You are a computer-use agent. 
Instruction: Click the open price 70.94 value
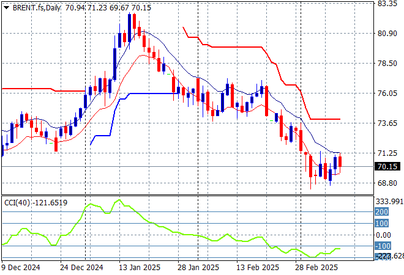(75, 8)
